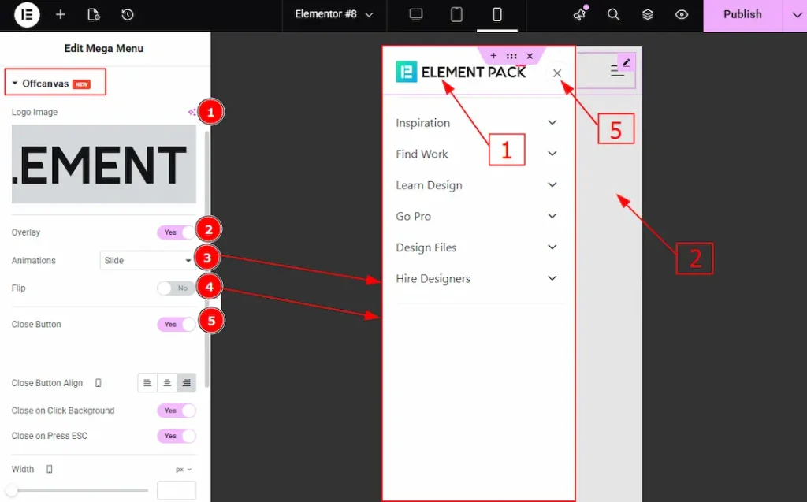The image size is (807, 502).
Task: Close the offcanvas menu with X
Action: (x=557, y=73)
